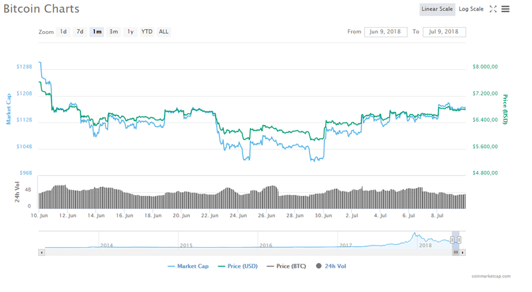Click the 2016 label in navigator
Screen dimensions: 532x292
click(x=266, y=245)
